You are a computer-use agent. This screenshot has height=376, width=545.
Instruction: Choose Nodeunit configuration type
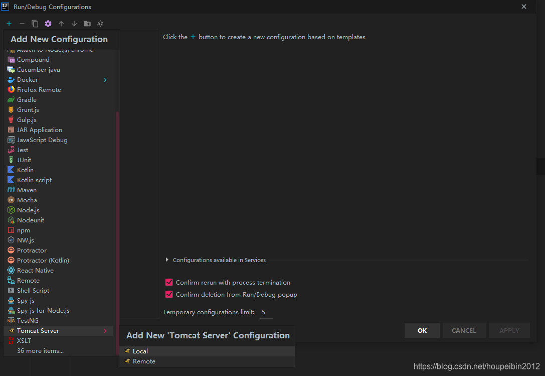click(58, 220)
